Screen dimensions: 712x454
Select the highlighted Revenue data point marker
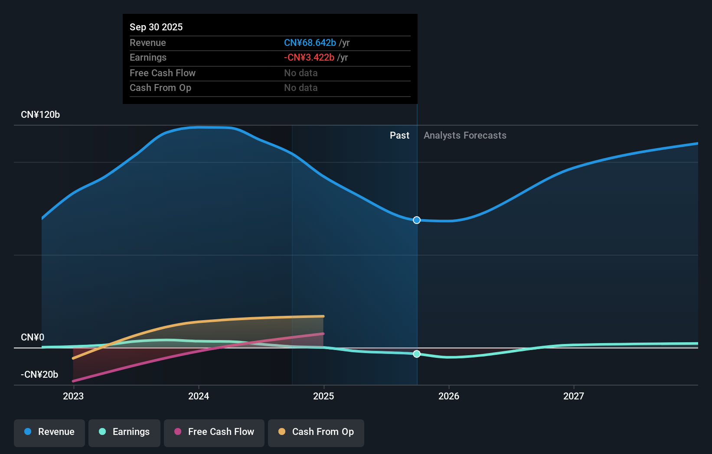[x=416, y=220]
